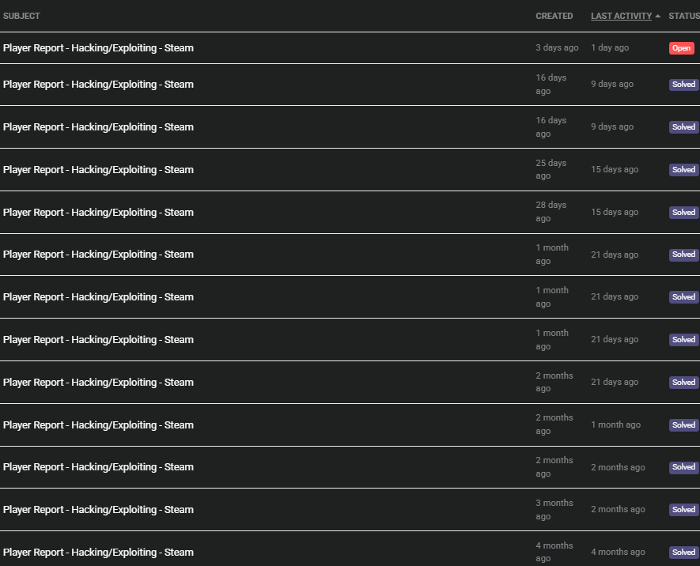
Task: Click the sort arrow beside Last Activity
Action: (657, 16)
